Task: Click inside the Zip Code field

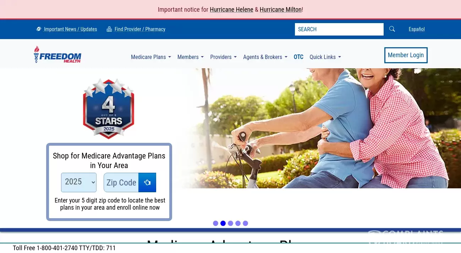Action: pyautogui.click(x=121, y=182)
